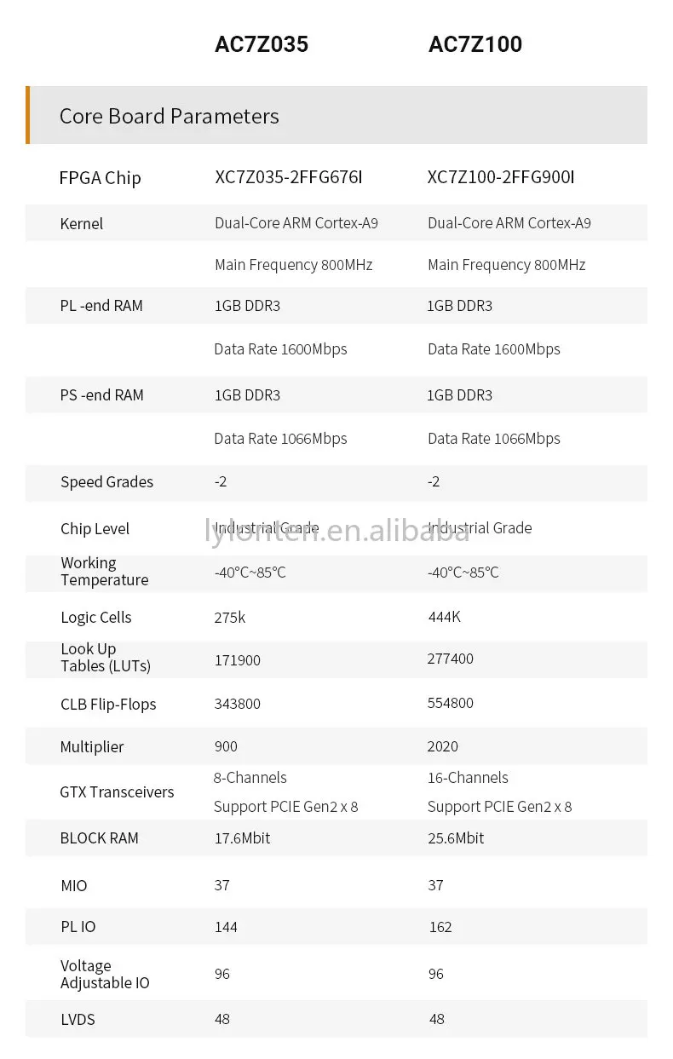Click the AC7Z035 column heading
The image size is (673, 1059).
tap(262, 44)
